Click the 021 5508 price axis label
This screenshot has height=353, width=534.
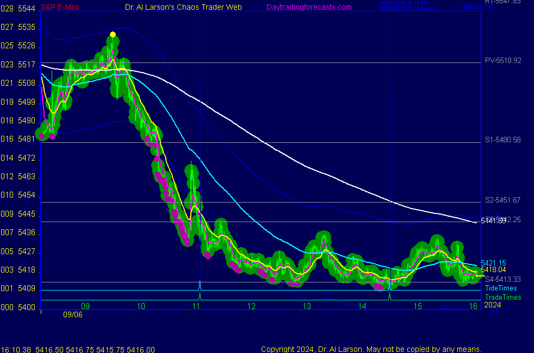point(18,83)
